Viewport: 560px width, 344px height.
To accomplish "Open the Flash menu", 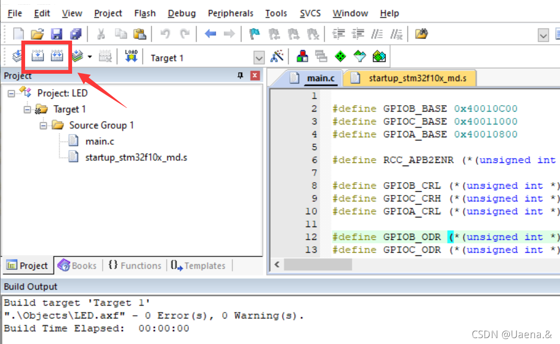I will (x=145, y=13).
